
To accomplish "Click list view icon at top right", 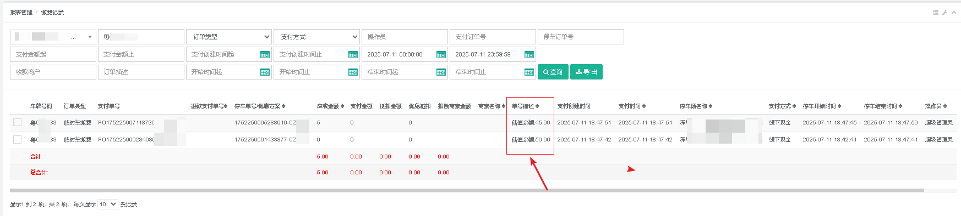I will 936,12.
